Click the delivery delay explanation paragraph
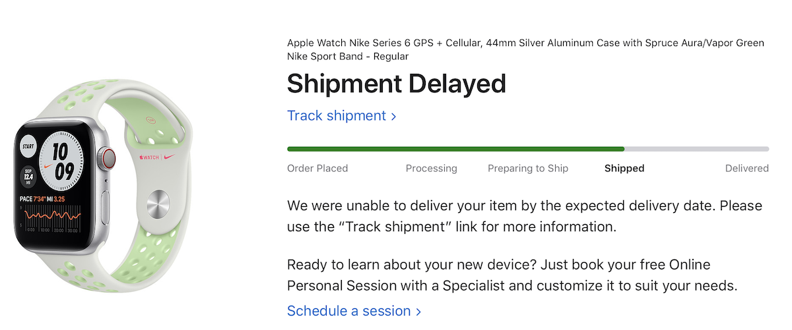This screenshot has width=792, height=330. click(x=525, y=216)
